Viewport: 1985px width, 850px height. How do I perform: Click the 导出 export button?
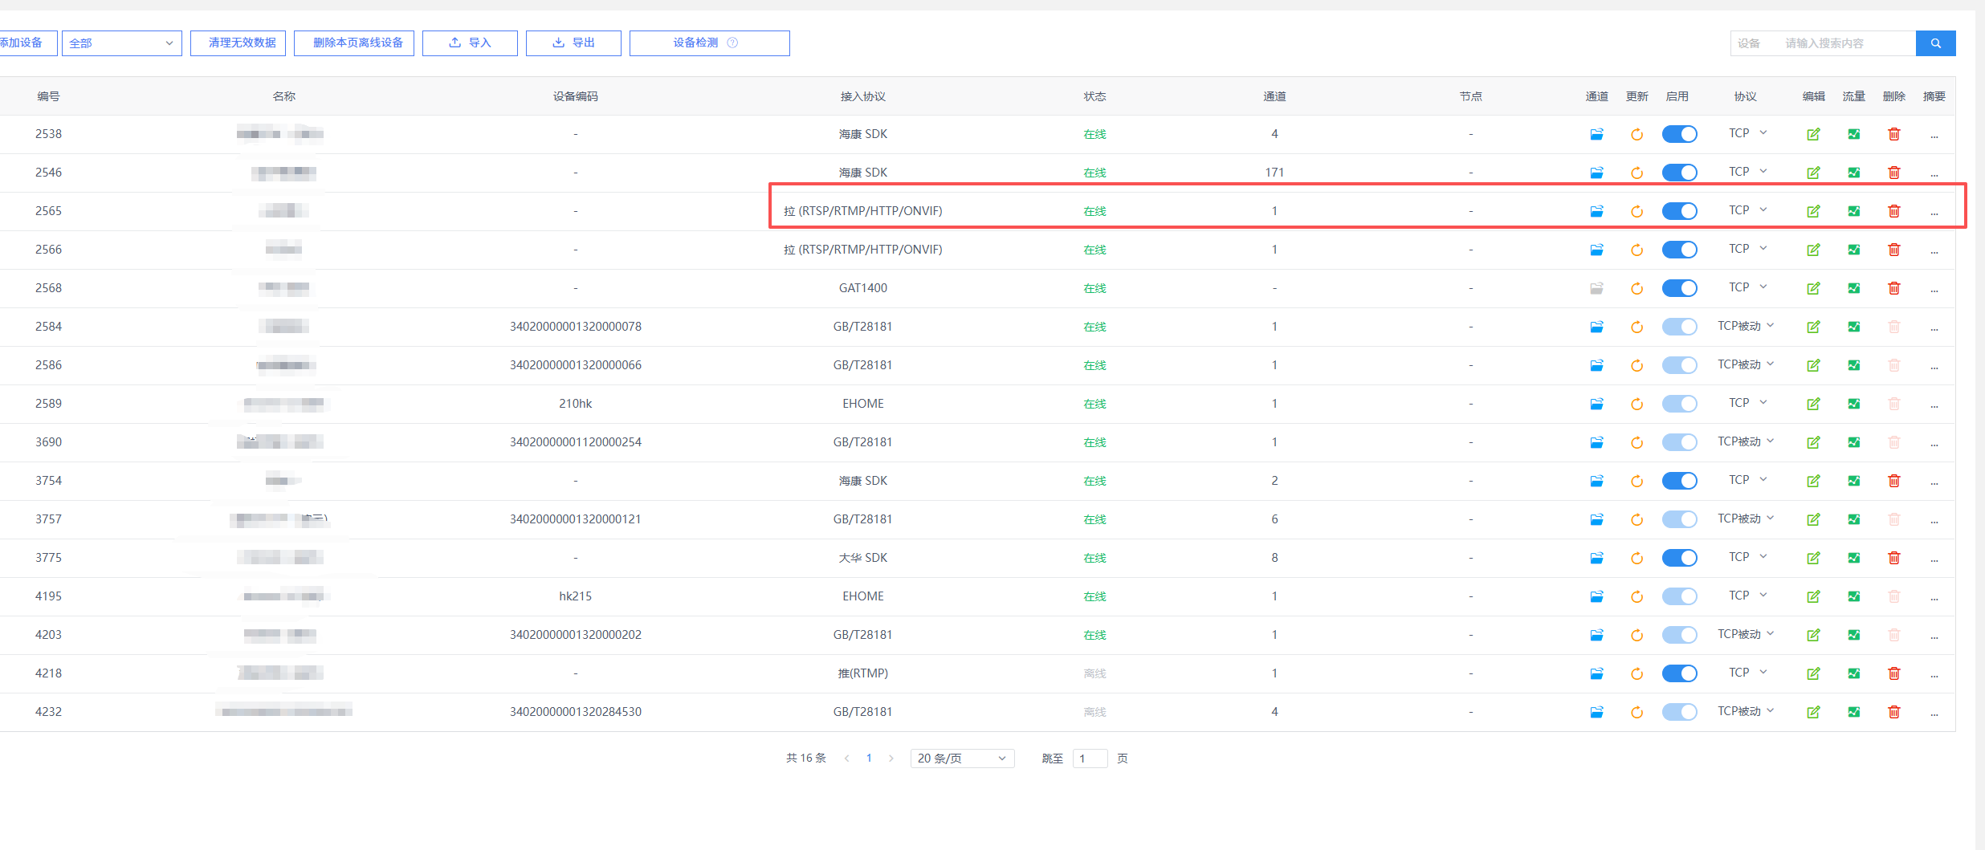(x=573, y=43)
